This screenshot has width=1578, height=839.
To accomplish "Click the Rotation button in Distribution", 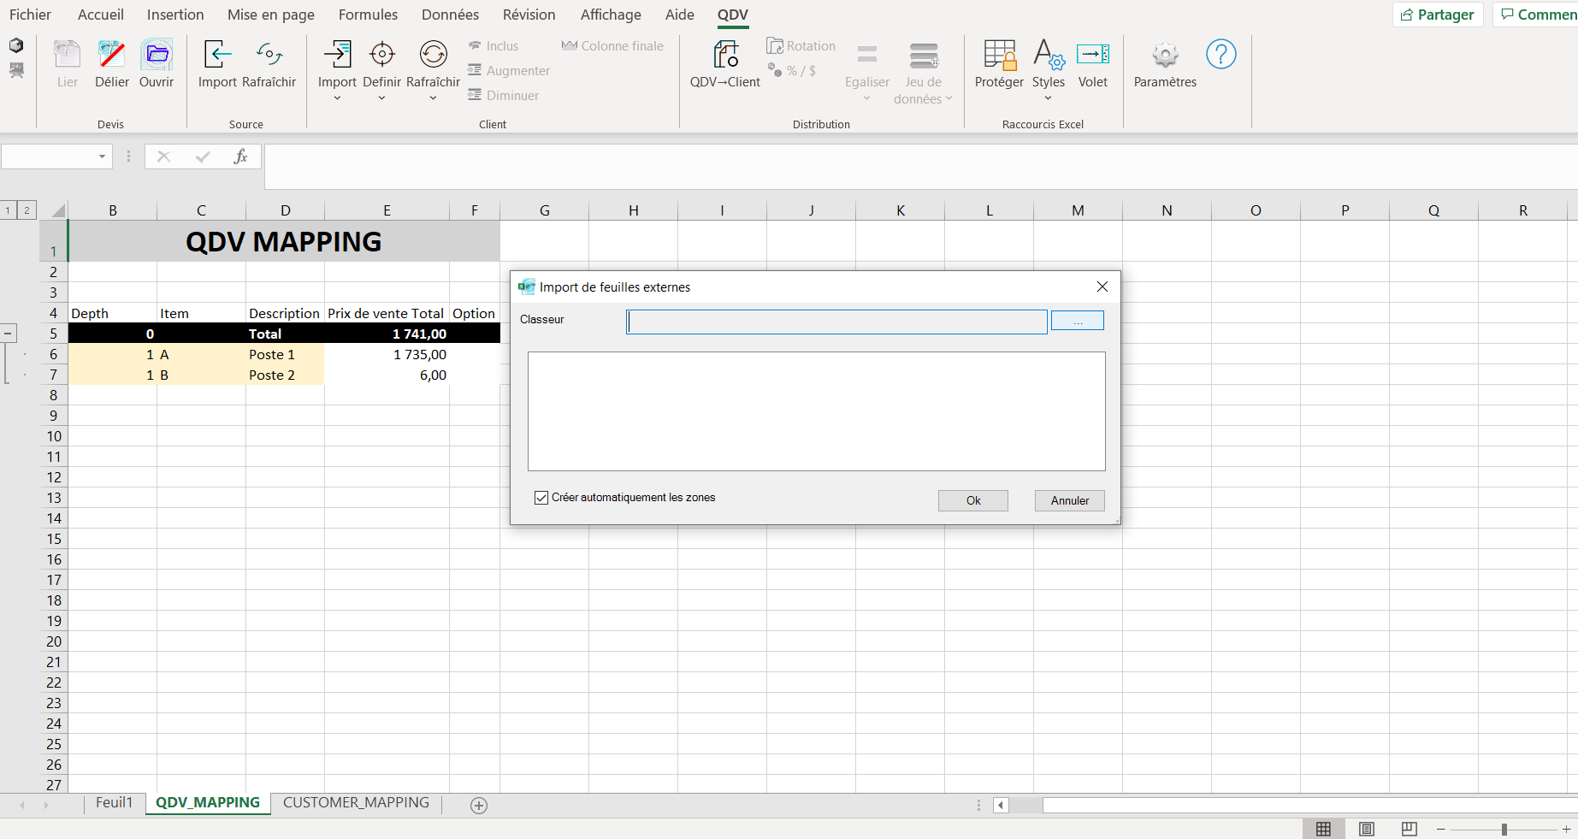I will (801, 46).
